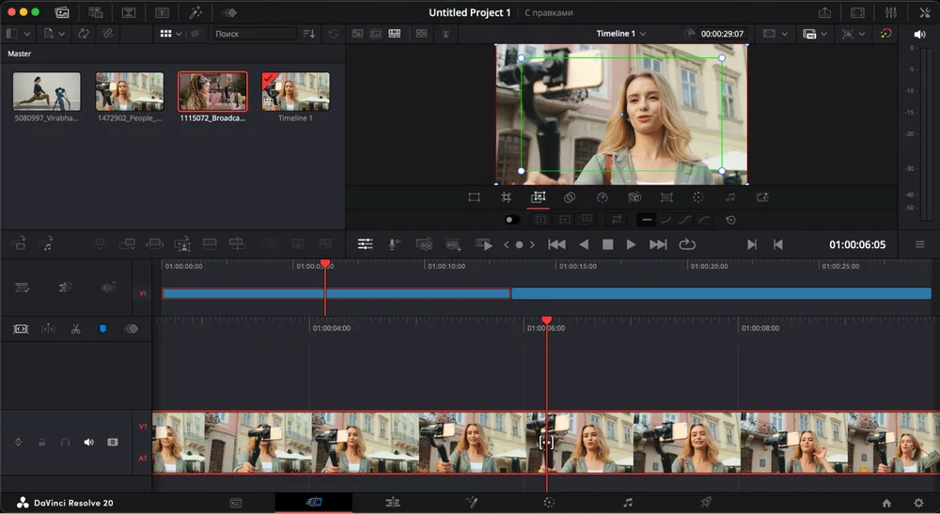This screenshot has height=514, width=940.
Task: Switch to the Edit page tab
Action: [393, 503]
